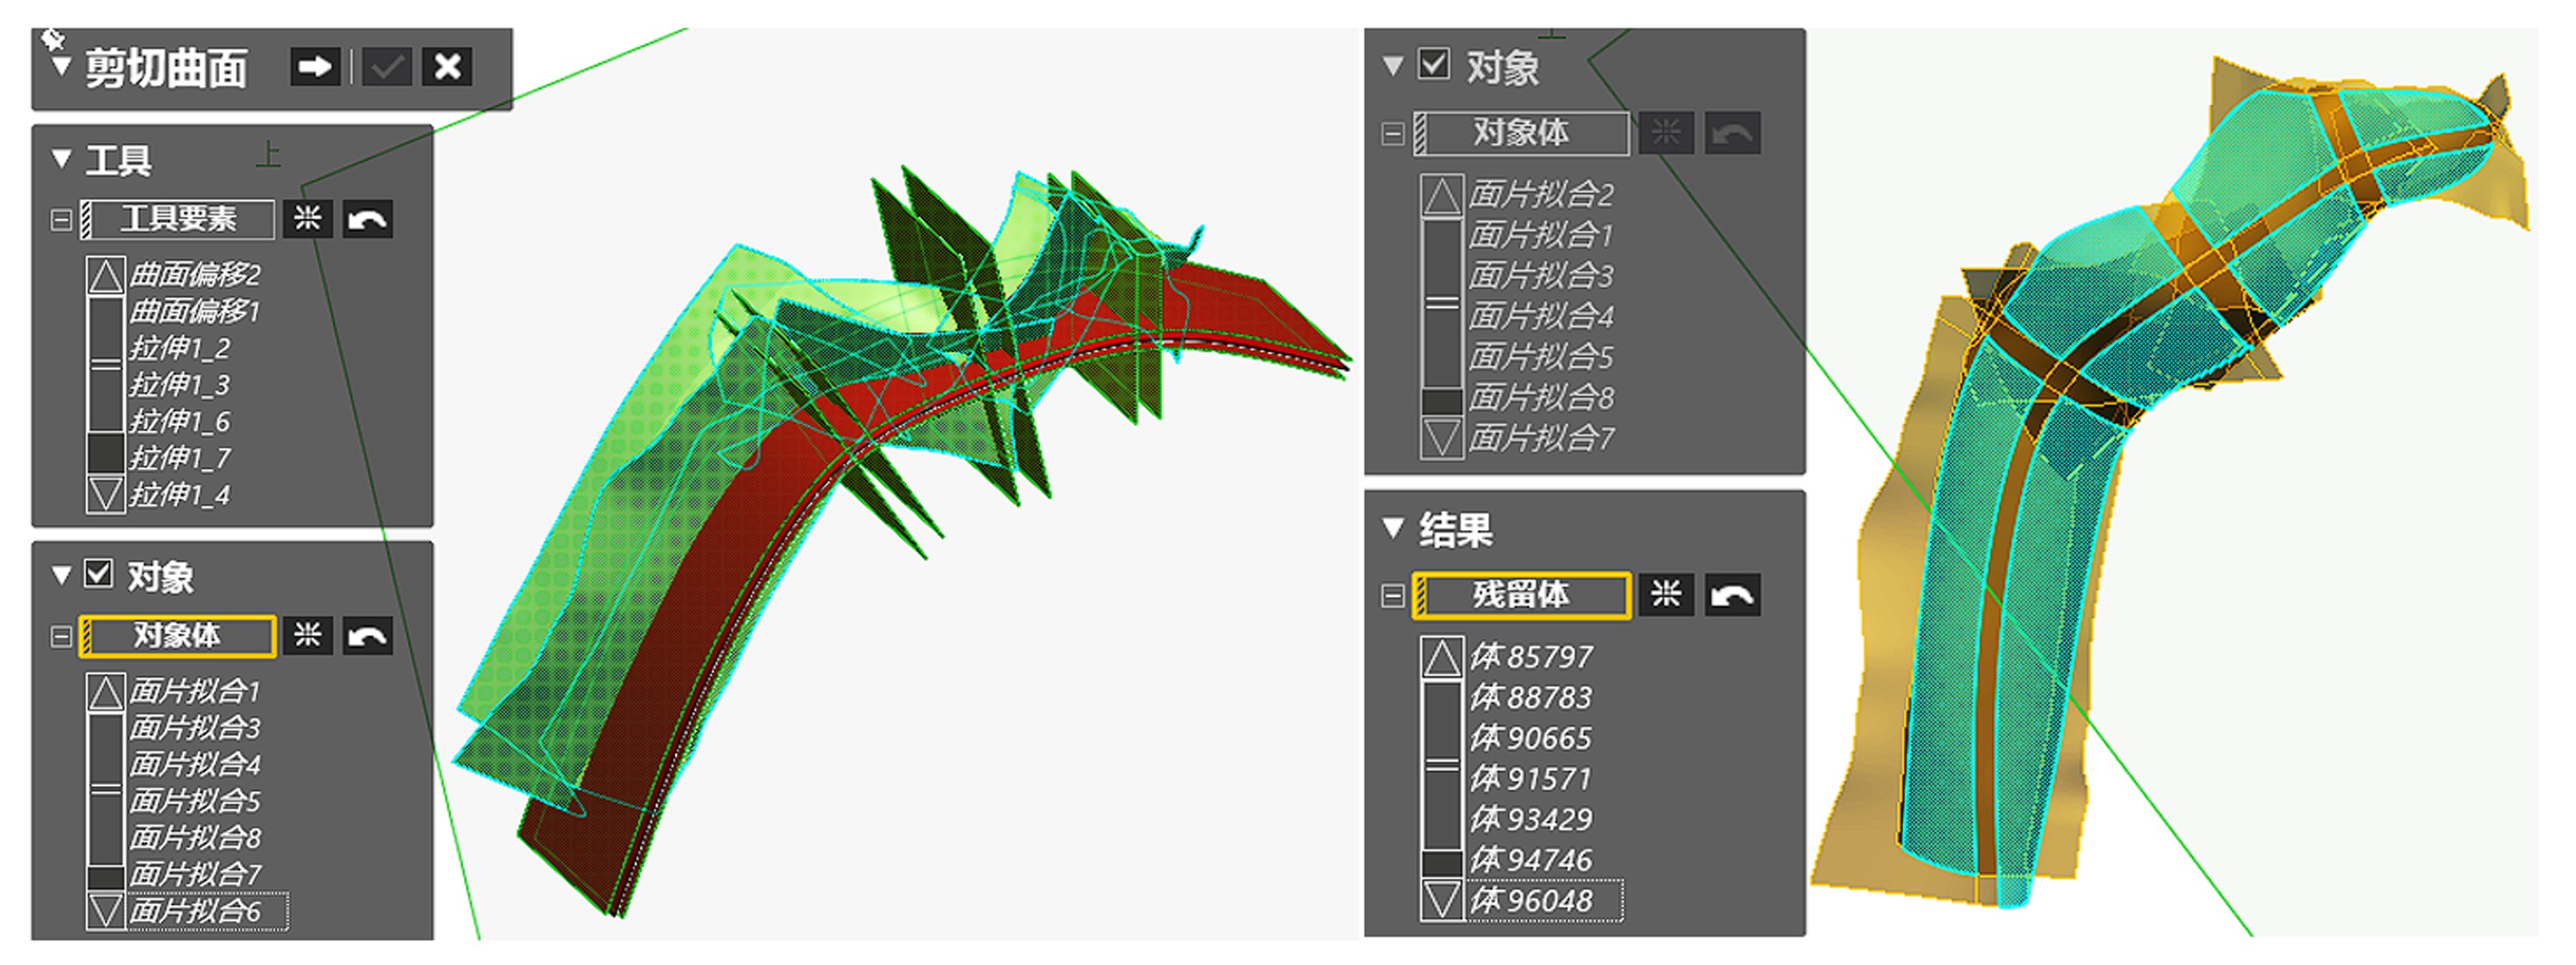This screenshot has width=2576, height=965.
Task: Click asterisk icon beside 残留体
Action: [x=1666, y=595]
